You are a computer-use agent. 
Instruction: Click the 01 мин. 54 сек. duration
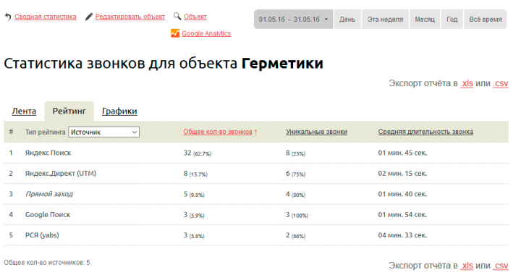coord(402,214)
